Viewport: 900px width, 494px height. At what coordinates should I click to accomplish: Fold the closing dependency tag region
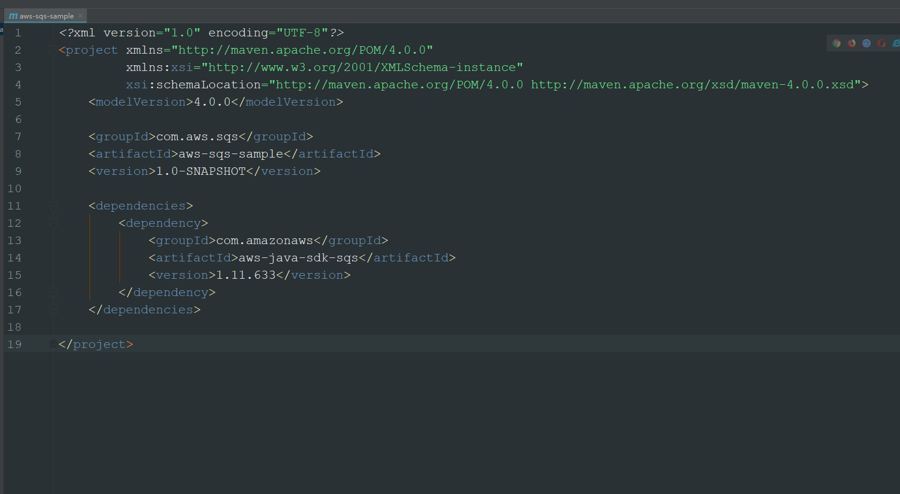pos(53,292)
